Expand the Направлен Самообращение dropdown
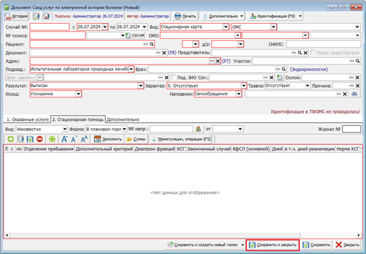This screenshot has height=254, width=366. tap(239, 94)
